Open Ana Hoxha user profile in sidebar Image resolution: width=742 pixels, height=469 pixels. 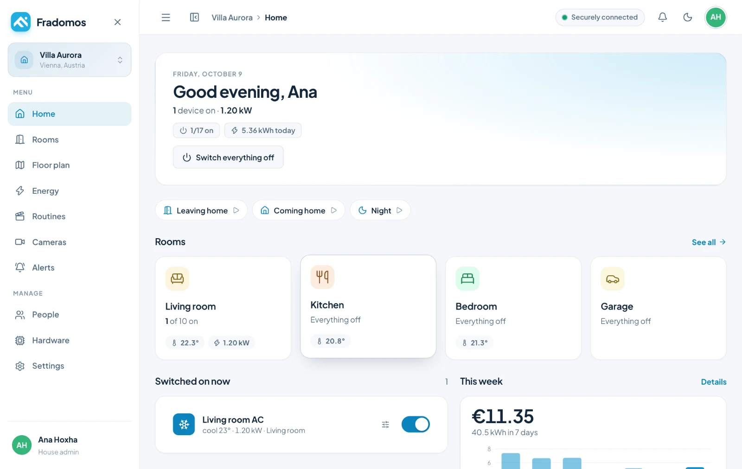coord(70,445)
